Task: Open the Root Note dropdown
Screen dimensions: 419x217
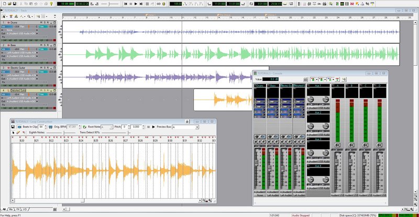Action: [111, 127]
